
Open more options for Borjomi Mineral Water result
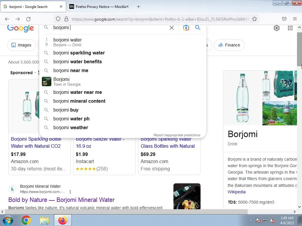(70, 192)
